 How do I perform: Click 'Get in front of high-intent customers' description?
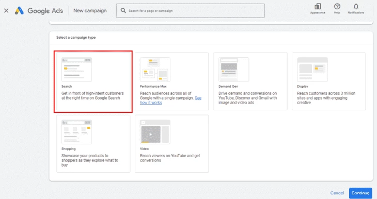point(92,95)
